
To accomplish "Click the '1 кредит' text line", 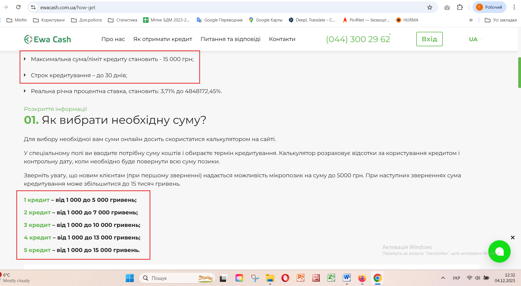I will coord(80,200).
